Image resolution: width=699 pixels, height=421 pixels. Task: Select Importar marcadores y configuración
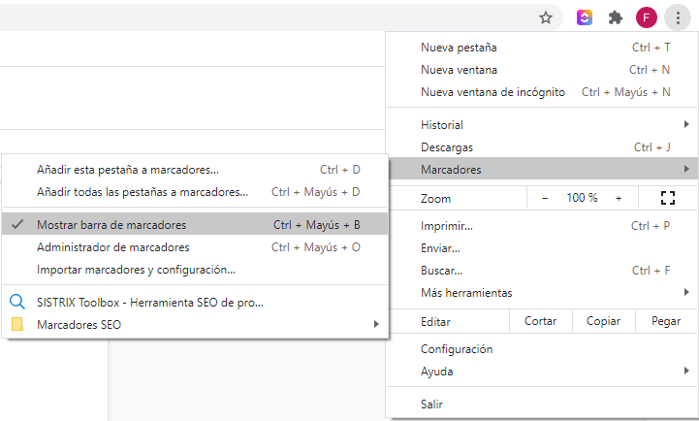point(195,270)
